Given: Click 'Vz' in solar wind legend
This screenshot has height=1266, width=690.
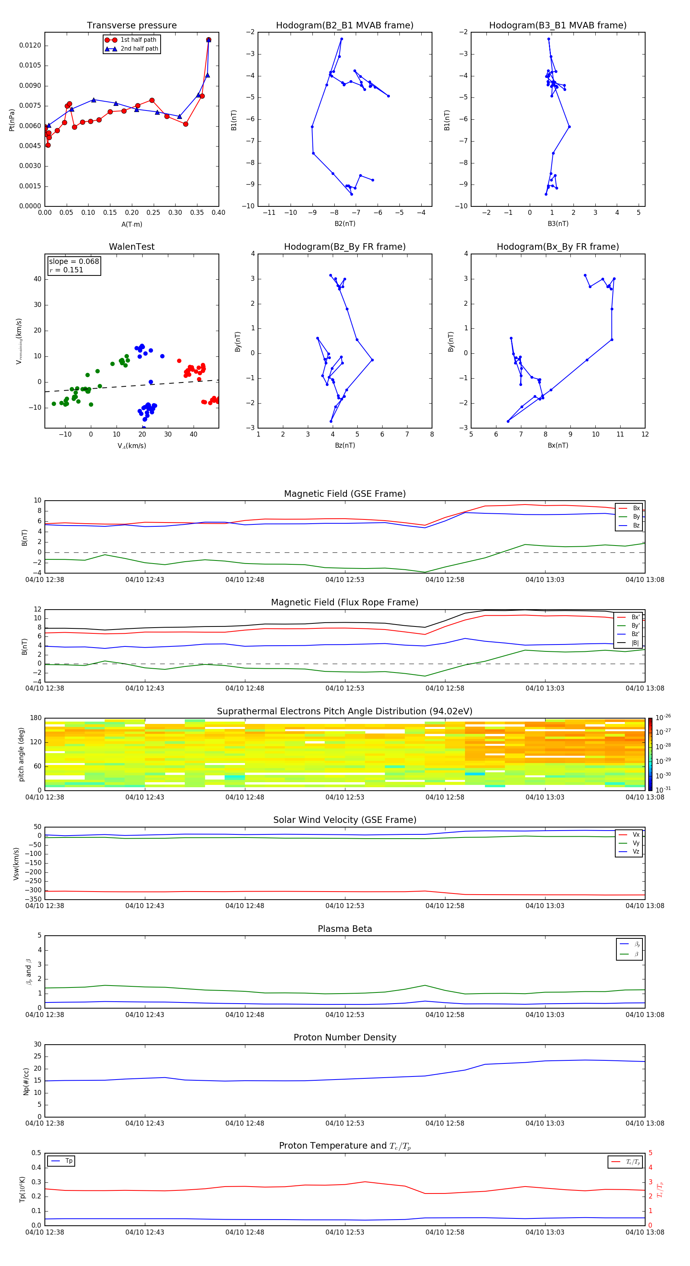Looking at the screenshot, I should (x=629, y=852).
